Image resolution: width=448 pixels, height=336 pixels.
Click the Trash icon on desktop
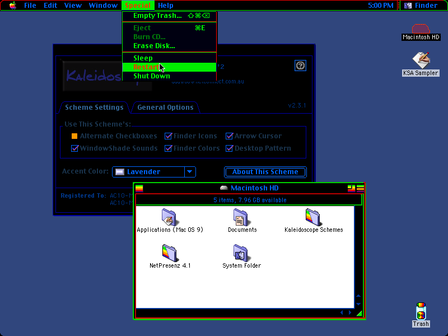coord(421,311)
